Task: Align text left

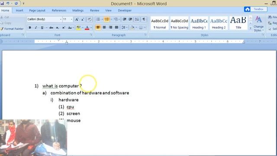Action: pos(98,27)
